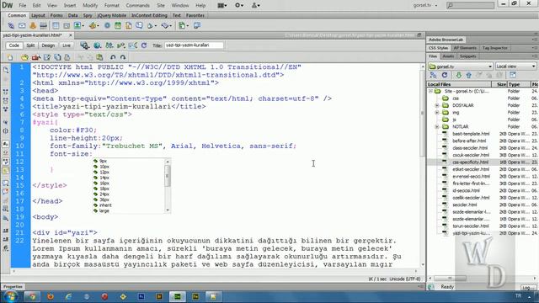Open the Insert menu
This screenshot has width=539, height=303.
click(70, 6)
